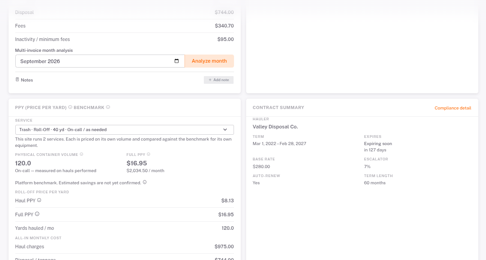View info about Platform benchmark estimated savings

(145, 182)
